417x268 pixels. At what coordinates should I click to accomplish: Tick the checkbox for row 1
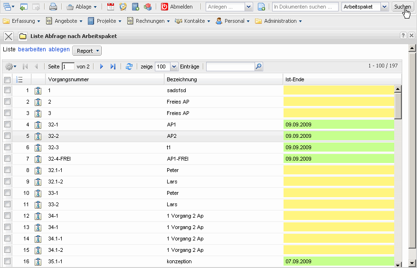tap(7, 90)
